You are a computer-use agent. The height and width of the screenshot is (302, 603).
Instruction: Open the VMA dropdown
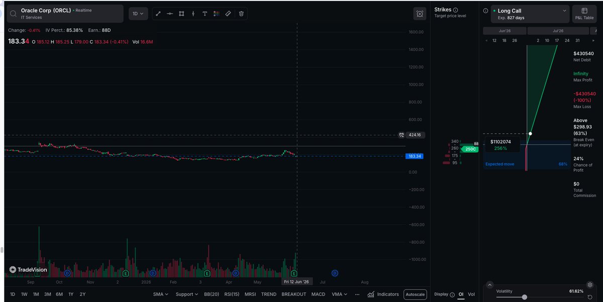tap(340, 294)
